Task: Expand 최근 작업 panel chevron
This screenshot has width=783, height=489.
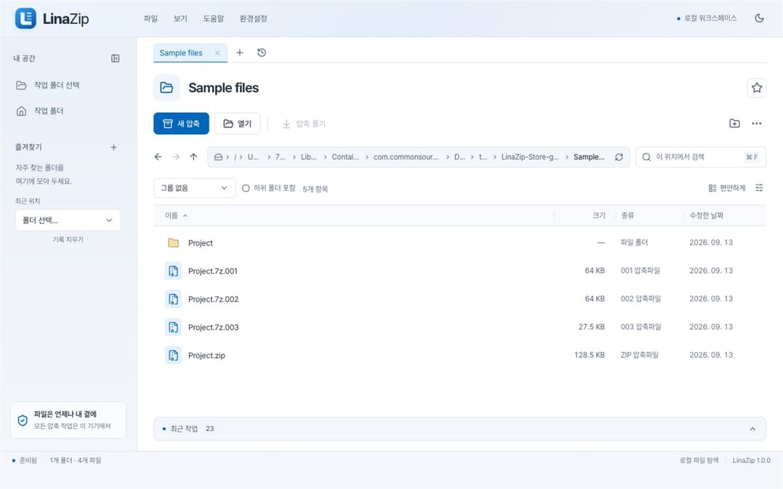Action: click(753, 429)
